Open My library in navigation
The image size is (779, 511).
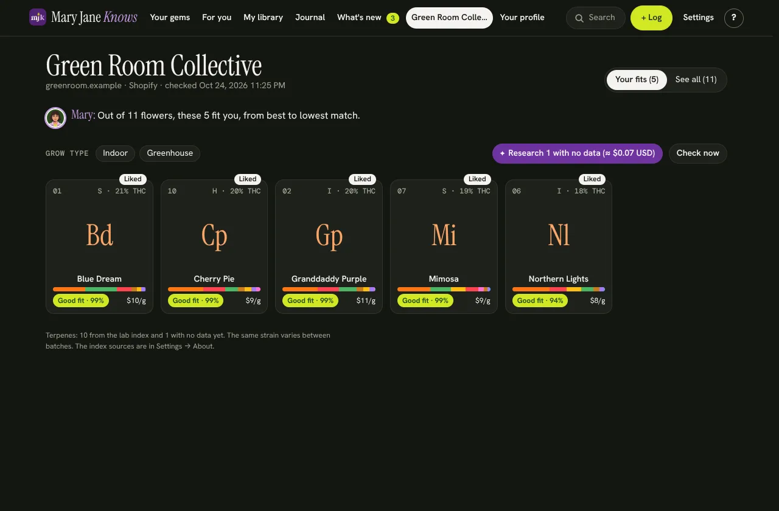point(263,18)
